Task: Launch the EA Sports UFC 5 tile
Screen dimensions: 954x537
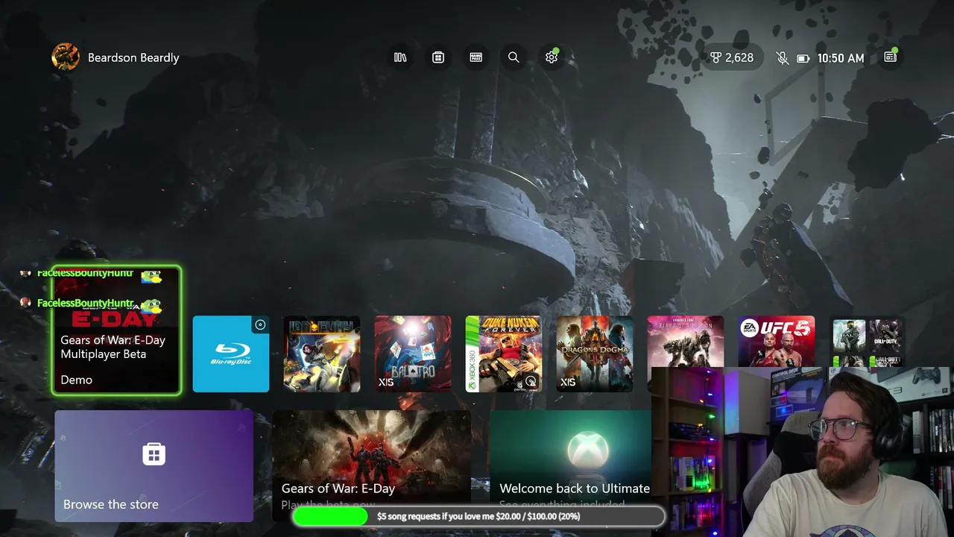Action: (777, 342)
